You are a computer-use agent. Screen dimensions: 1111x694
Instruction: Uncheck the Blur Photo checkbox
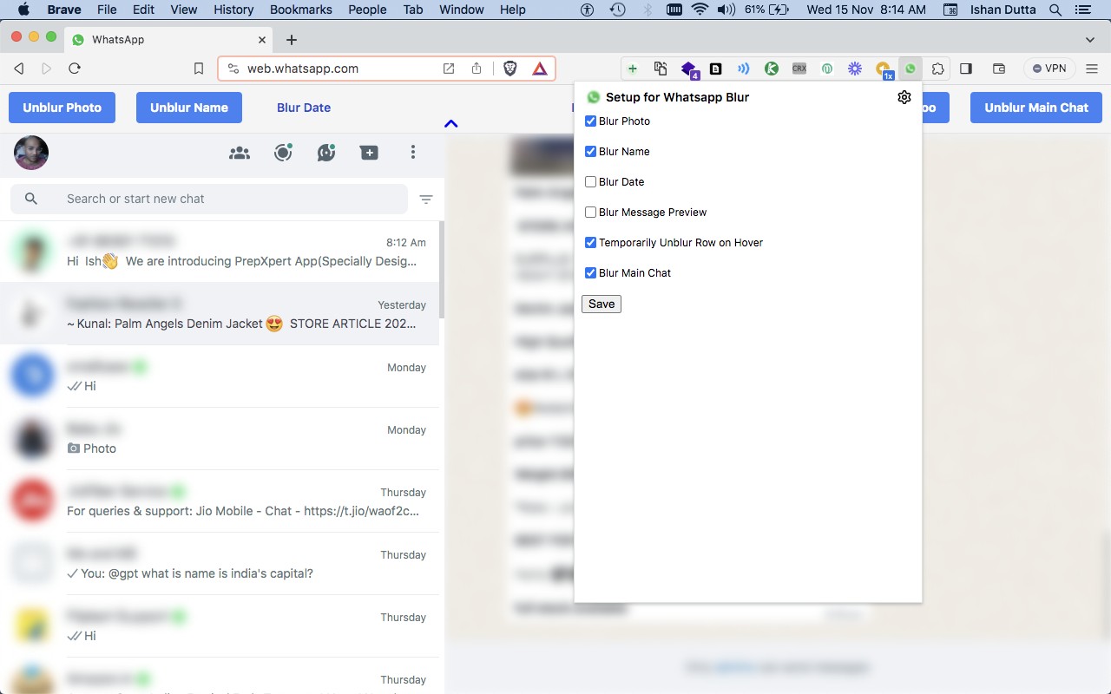[591, 121]
